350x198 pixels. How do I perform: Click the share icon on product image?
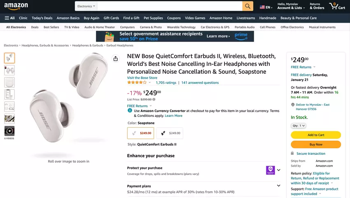[x=115, y=59]
